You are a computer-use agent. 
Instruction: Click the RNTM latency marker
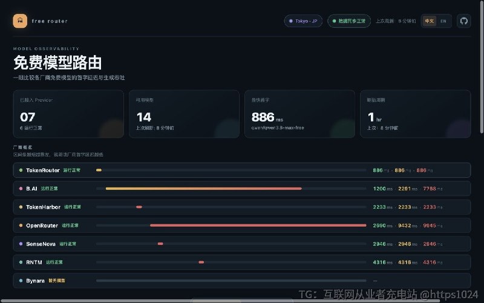pos(201,262)
